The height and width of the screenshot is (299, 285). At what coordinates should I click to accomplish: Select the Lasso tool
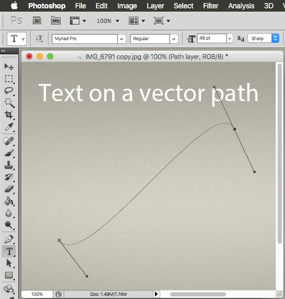point(9,91)
